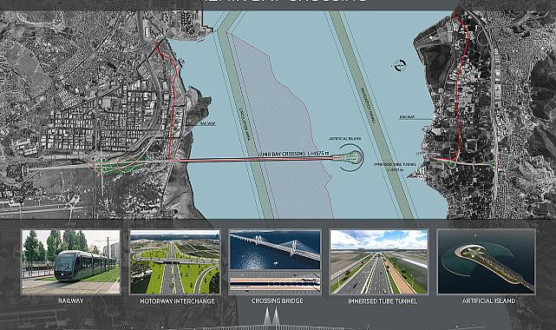Image resolution: width=556 pixels, height=330 pixels.
Task: Click the IMMERSED TUBE TUNNEL caption
Action: pos(383,301)
